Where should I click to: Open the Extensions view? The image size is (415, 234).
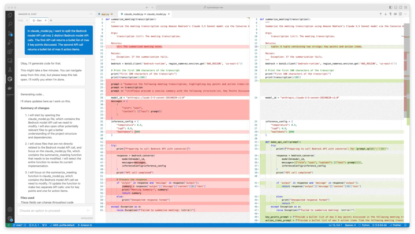[10, 51]
